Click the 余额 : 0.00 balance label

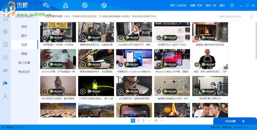tap(196, 5)
